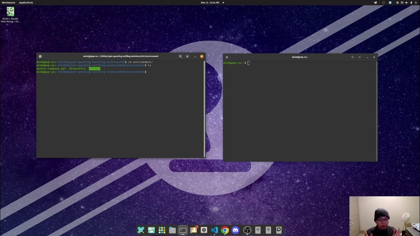
Task: Click the disk drive icon at dock end
Action: coord(279,230)
